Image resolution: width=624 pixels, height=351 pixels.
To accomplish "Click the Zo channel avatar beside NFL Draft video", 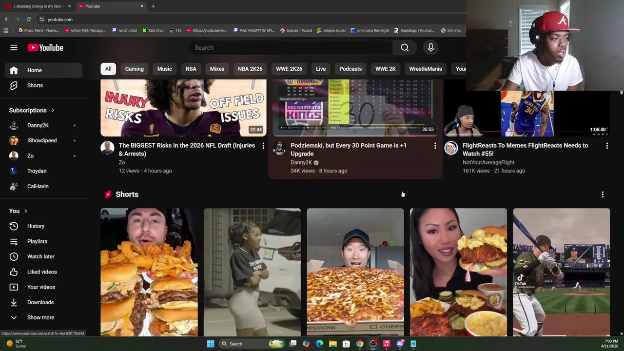I will click(x=107, y=148).
